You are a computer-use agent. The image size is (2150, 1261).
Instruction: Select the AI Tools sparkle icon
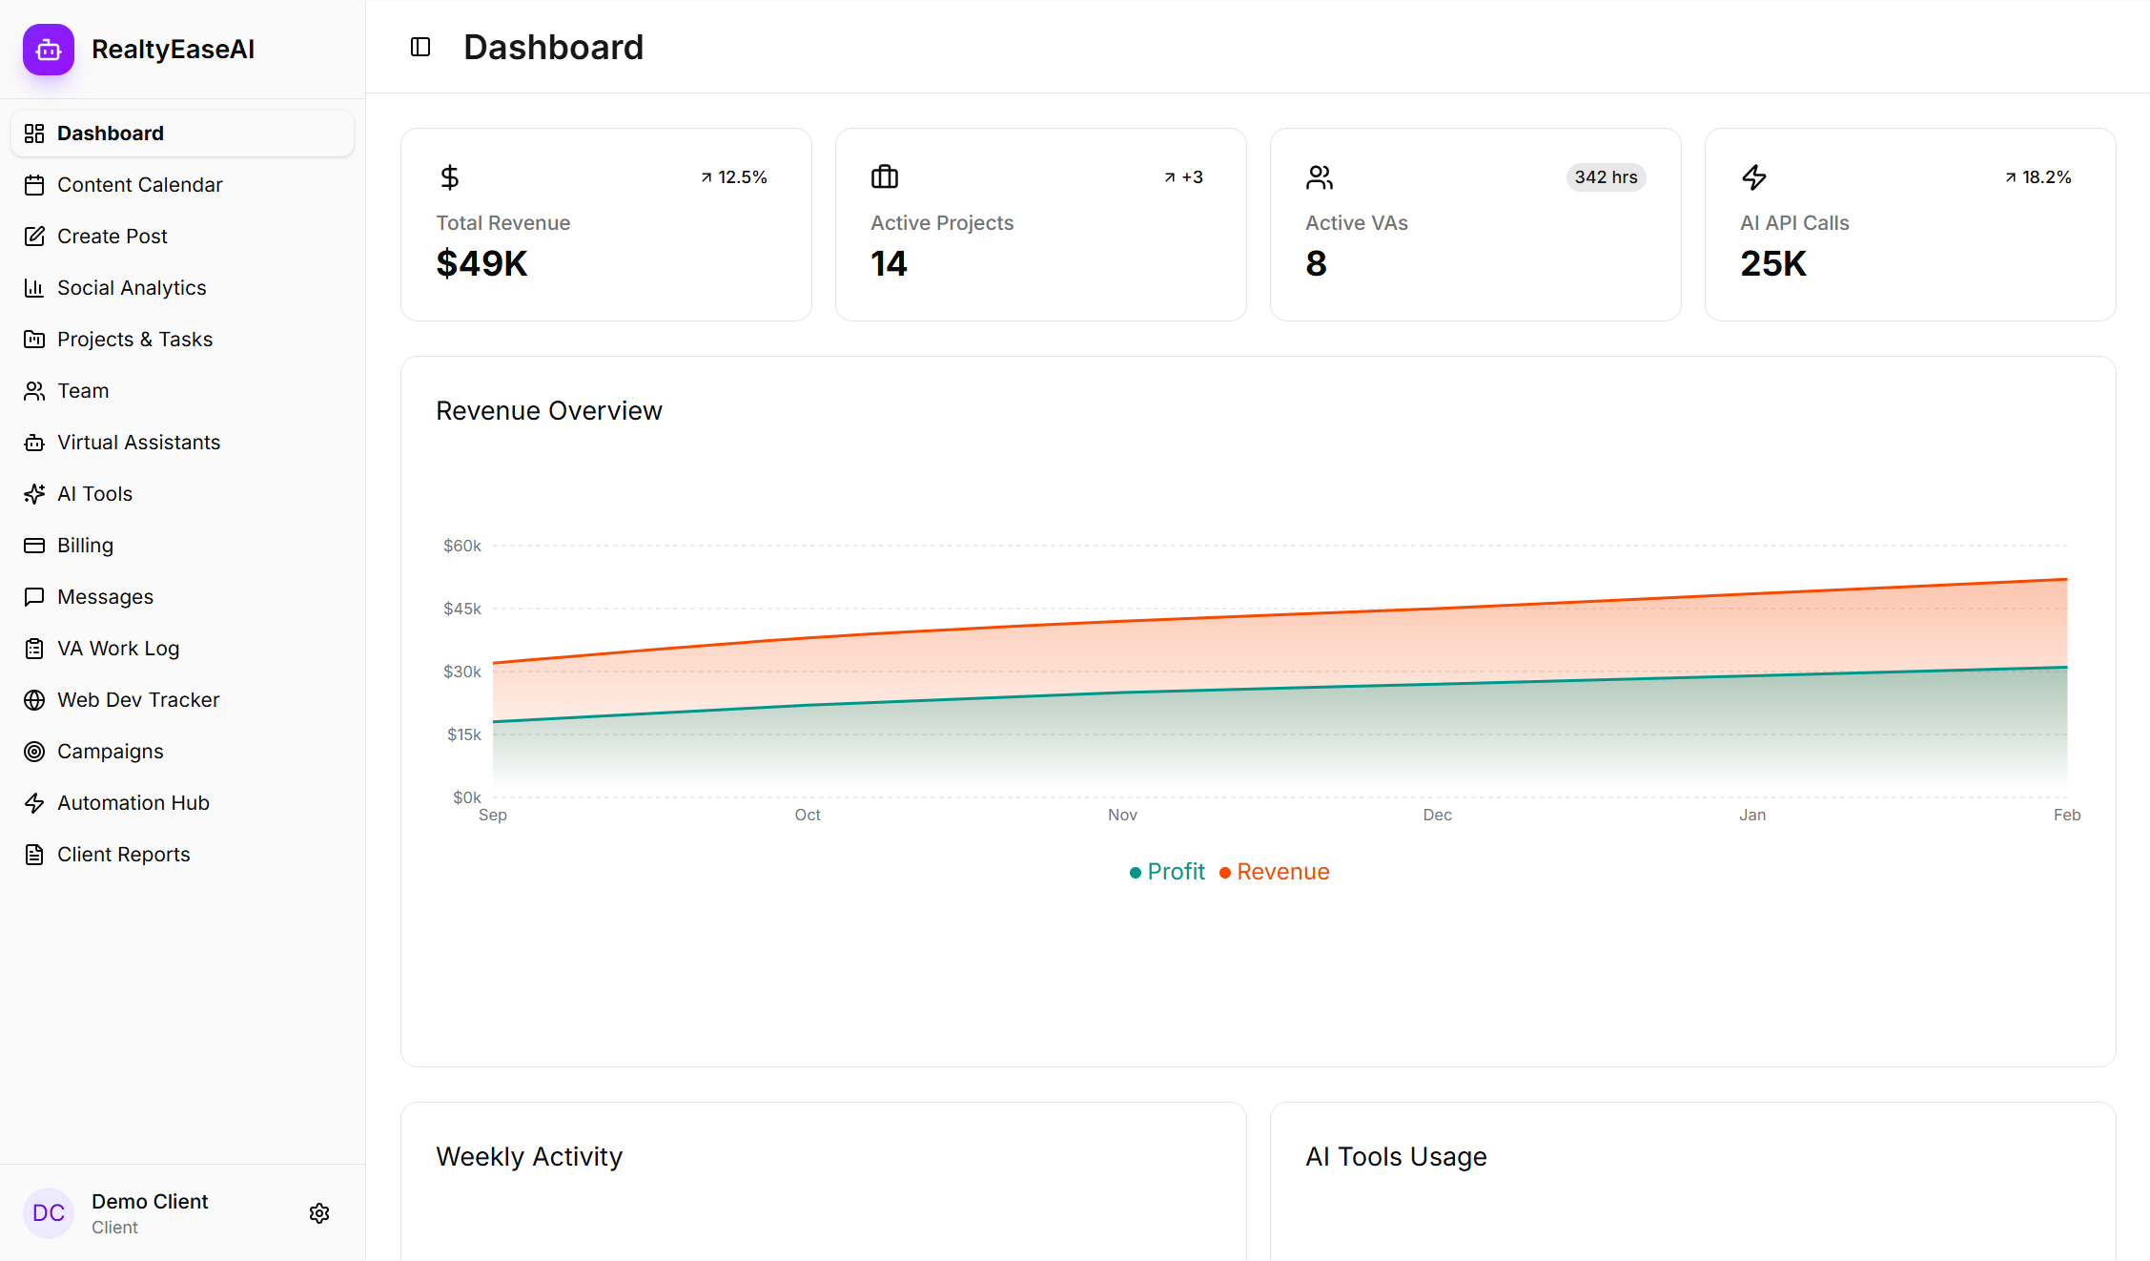click(34, 493)
